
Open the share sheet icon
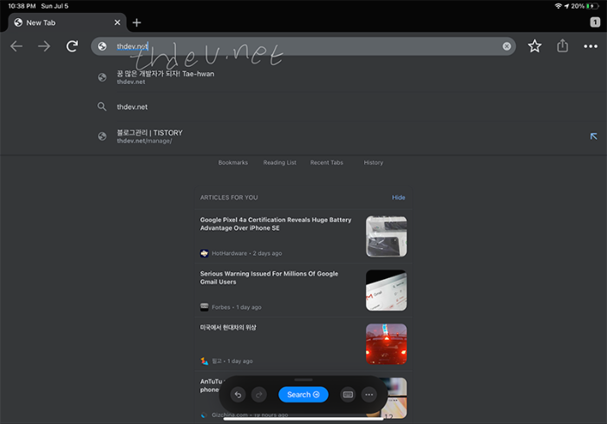pyautogui.click(x=563, y=46)
